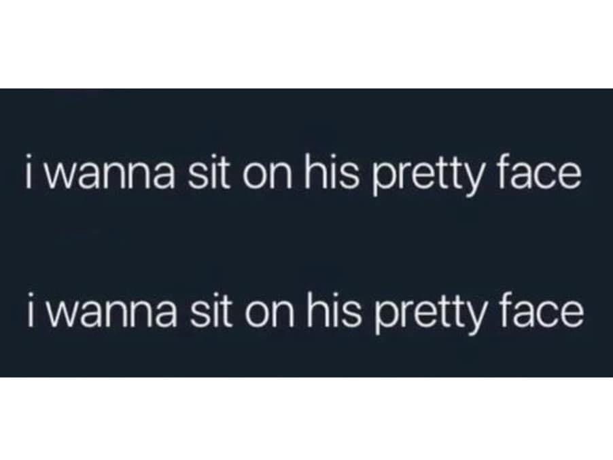Click the dark area right of top "face"
Viewport: 613px width, 460px height.
pos(598,173)
